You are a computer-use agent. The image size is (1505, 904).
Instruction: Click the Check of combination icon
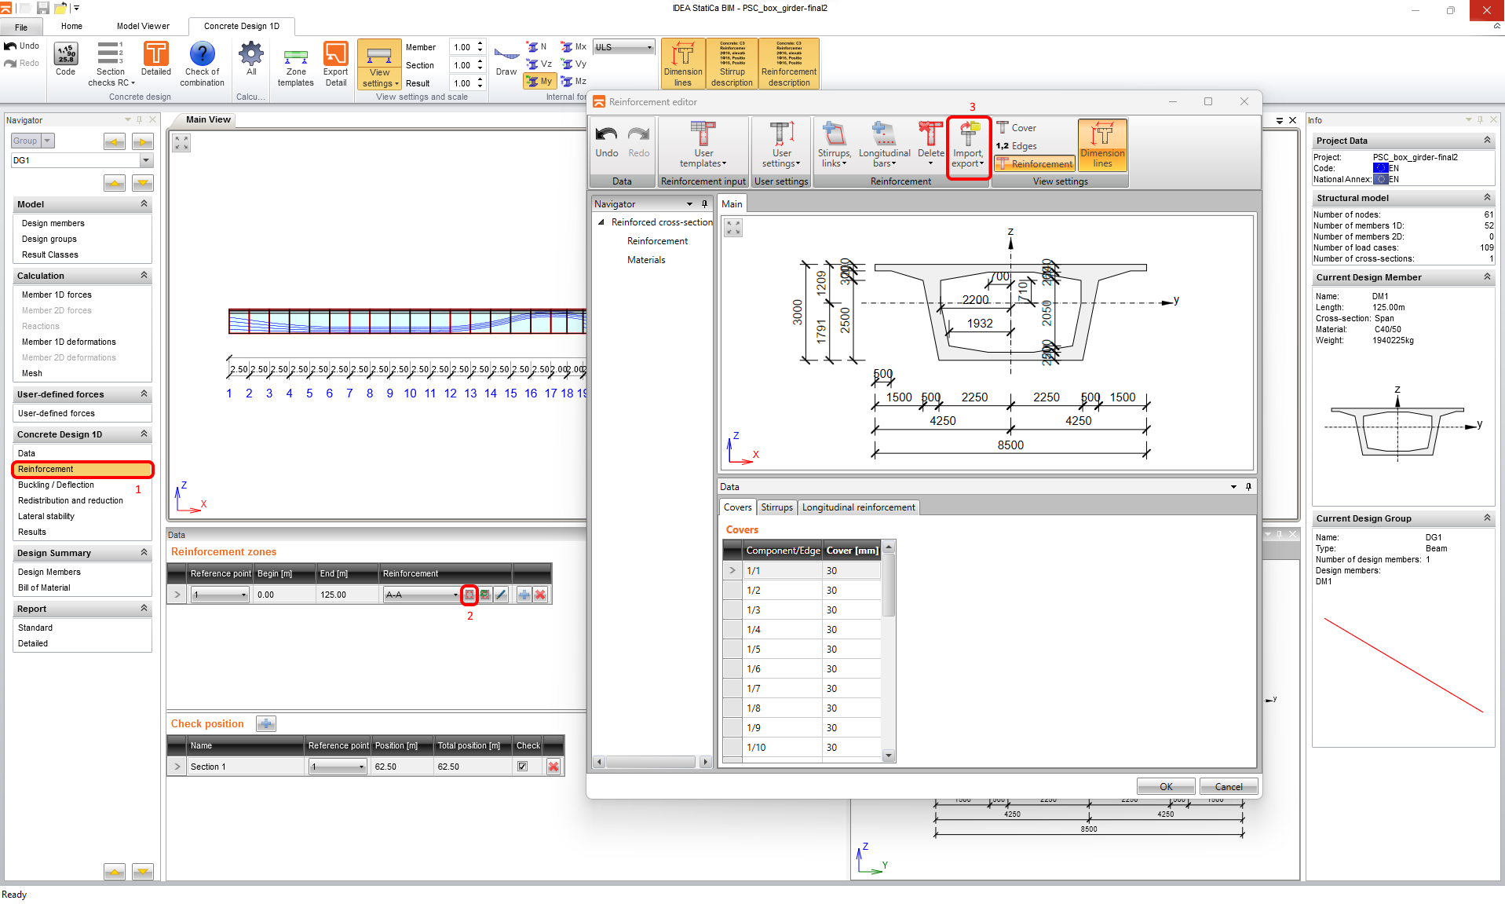[202, 64]
